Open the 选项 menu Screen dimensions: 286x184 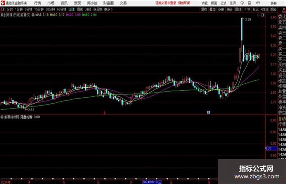(x=232, y=3)
